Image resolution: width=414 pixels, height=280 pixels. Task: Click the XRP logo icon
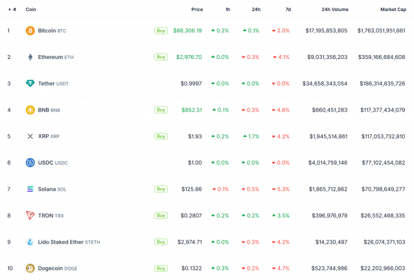pyautogui.click(x=30, y=136)
